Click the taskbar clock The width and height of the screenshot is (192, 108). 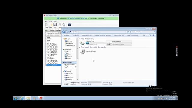172,98
